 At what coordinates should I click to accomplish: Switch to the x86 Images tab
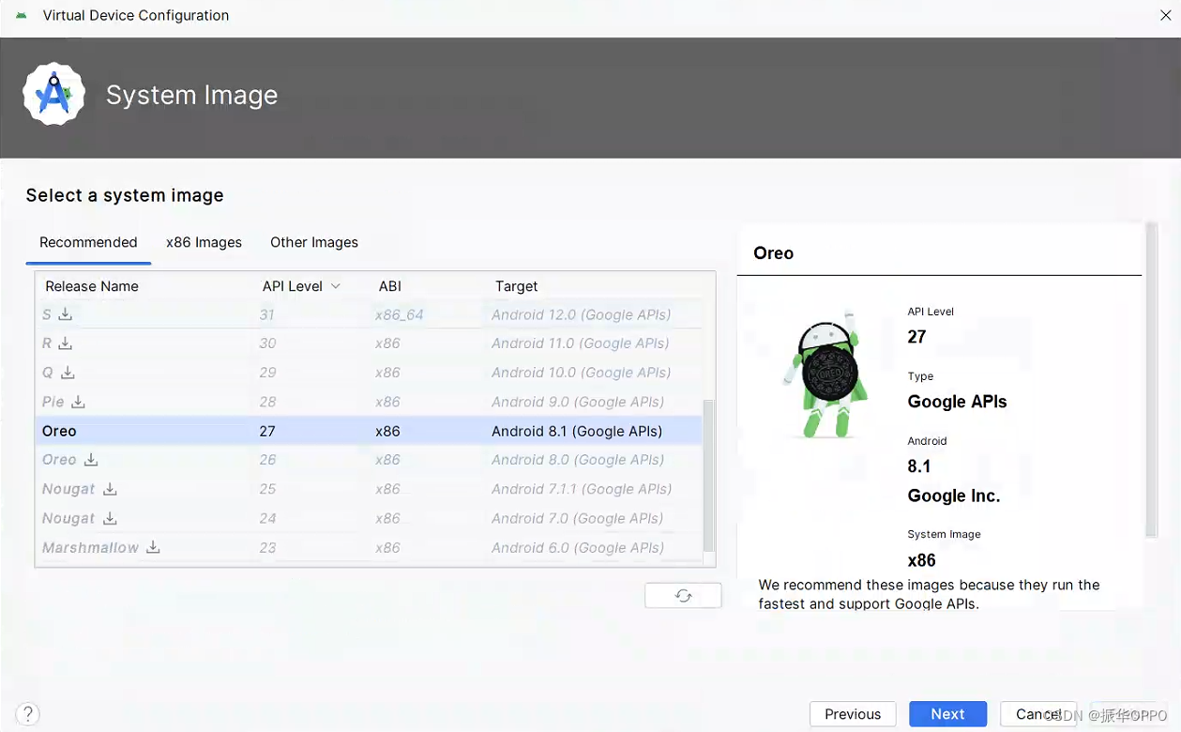tap(204, 242)
